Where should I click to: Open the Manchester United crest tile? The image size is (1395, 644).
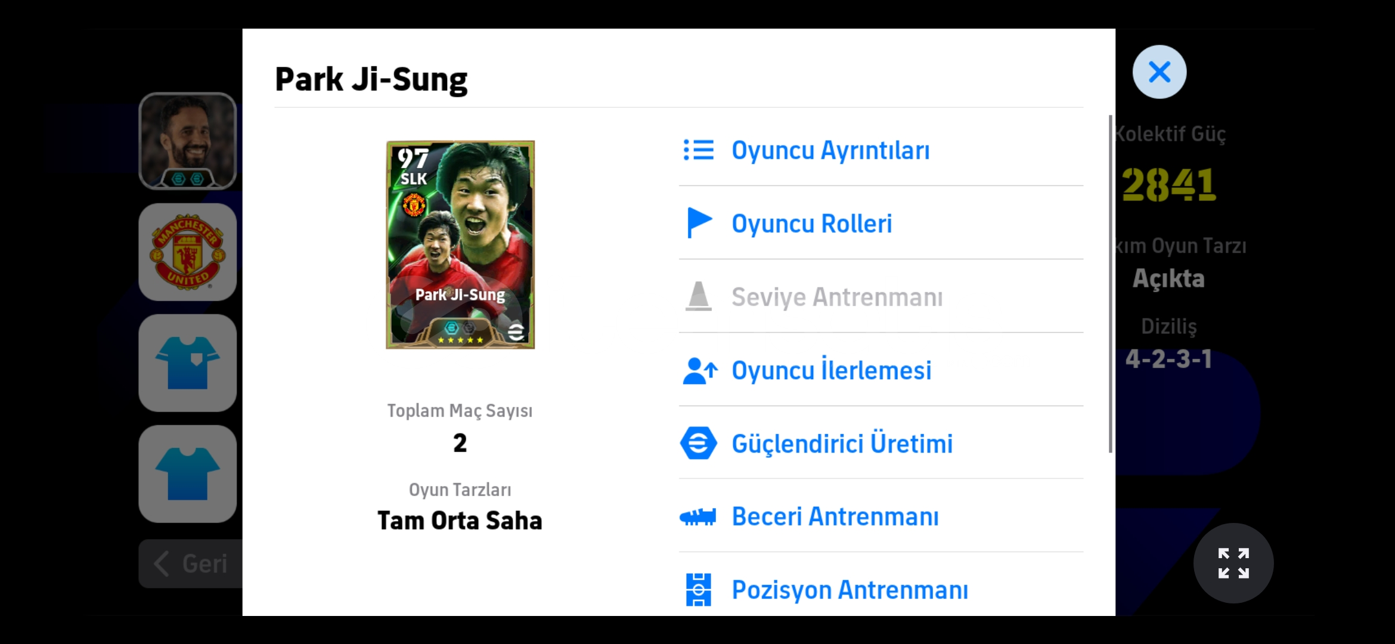[x=188, y=252]
